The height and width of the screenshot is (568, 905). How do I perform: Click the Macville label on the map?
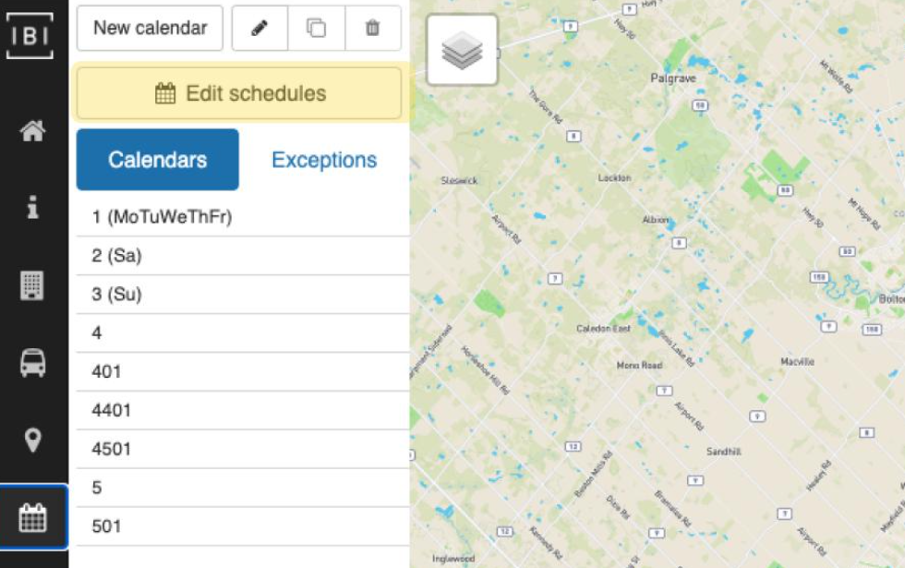coord(797,361)
